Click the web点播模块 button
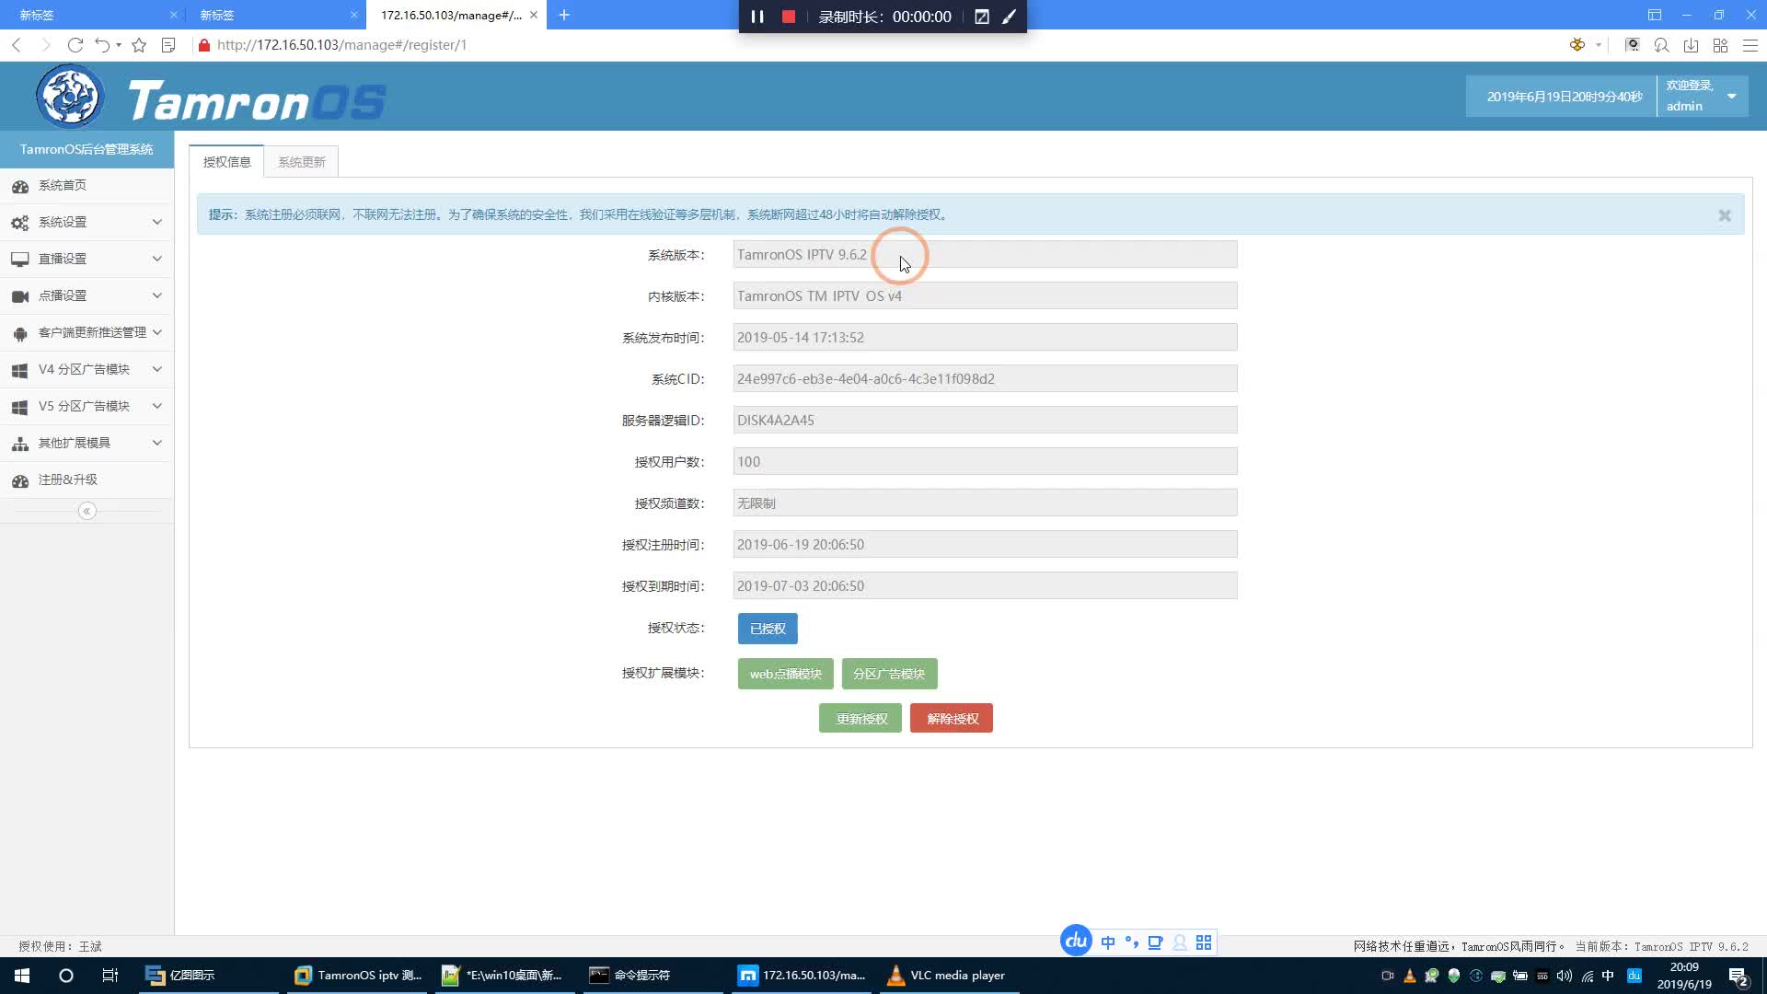The height and width of the screenshot is (994, 1767). (785, 674)
